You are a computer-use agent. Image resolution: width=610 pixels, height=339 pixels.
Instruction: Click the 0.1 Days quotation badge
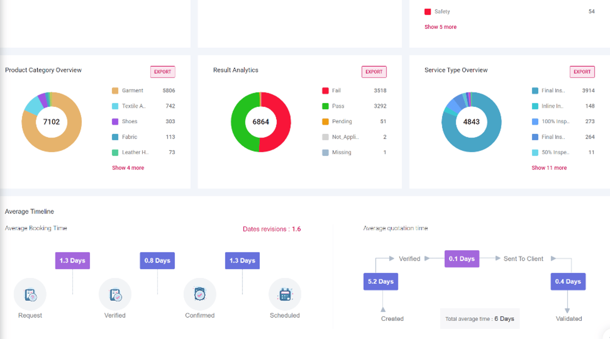(x=462, y=259)
